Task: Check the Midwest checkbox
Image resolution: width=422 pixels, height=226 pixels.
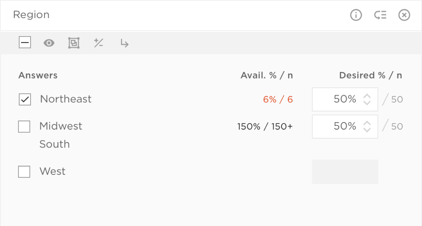Action: (x=24, y=126)
